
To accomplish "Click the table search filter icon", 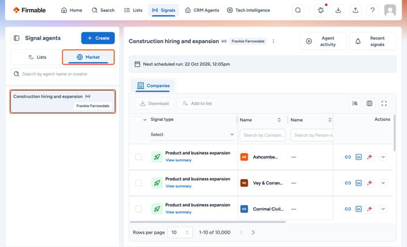I will click(x=355, y=103).
